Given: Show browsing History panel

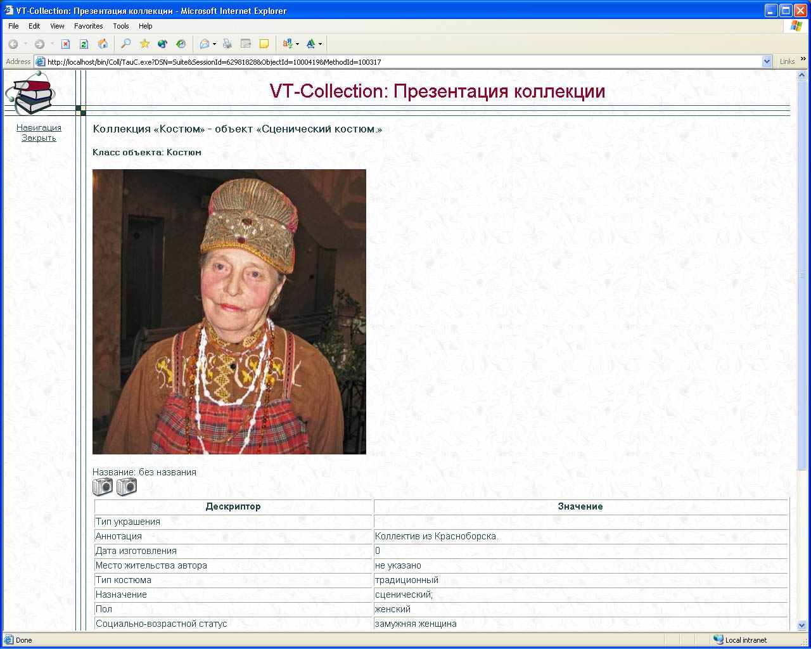Looking at the screenshot, I should pos(181,44).
